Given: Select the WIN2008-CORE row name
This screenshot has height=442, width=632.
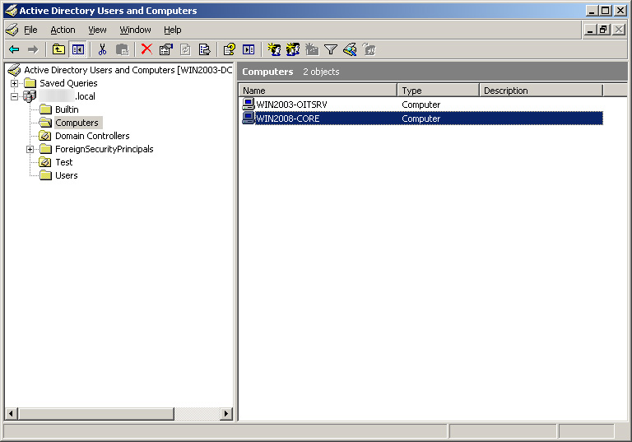Looking at the screenshot, I should [x=288, y=119].
